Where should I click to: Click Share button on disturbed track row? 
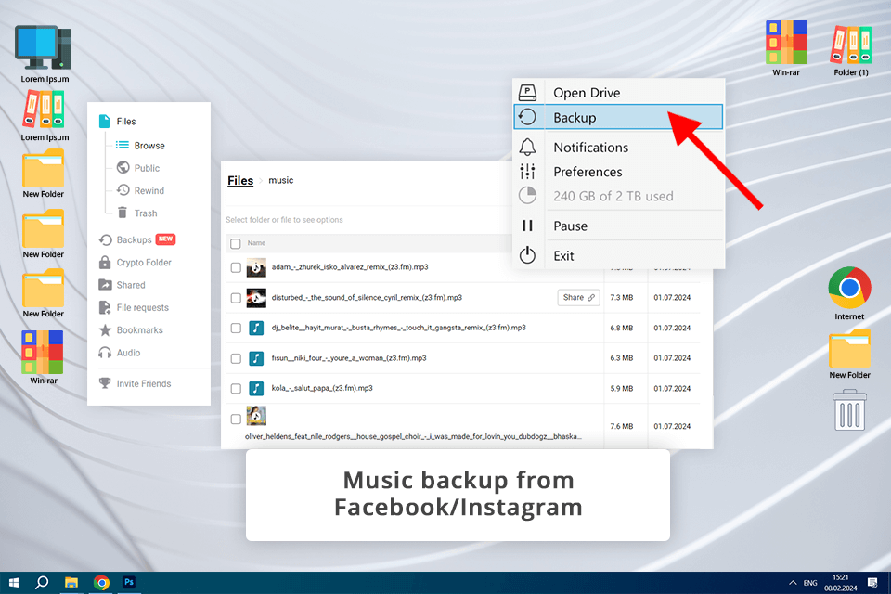[578, 297]
